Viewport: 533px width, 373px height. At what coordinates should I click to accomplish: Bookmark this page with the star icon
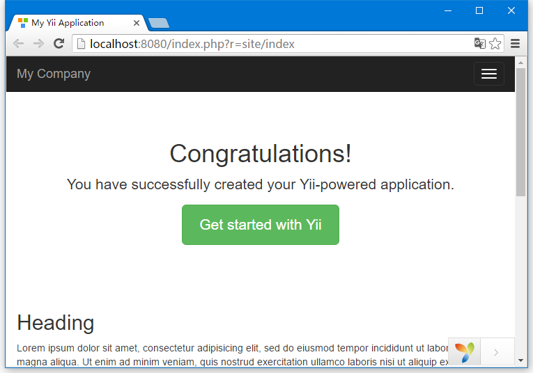point(495,43)
